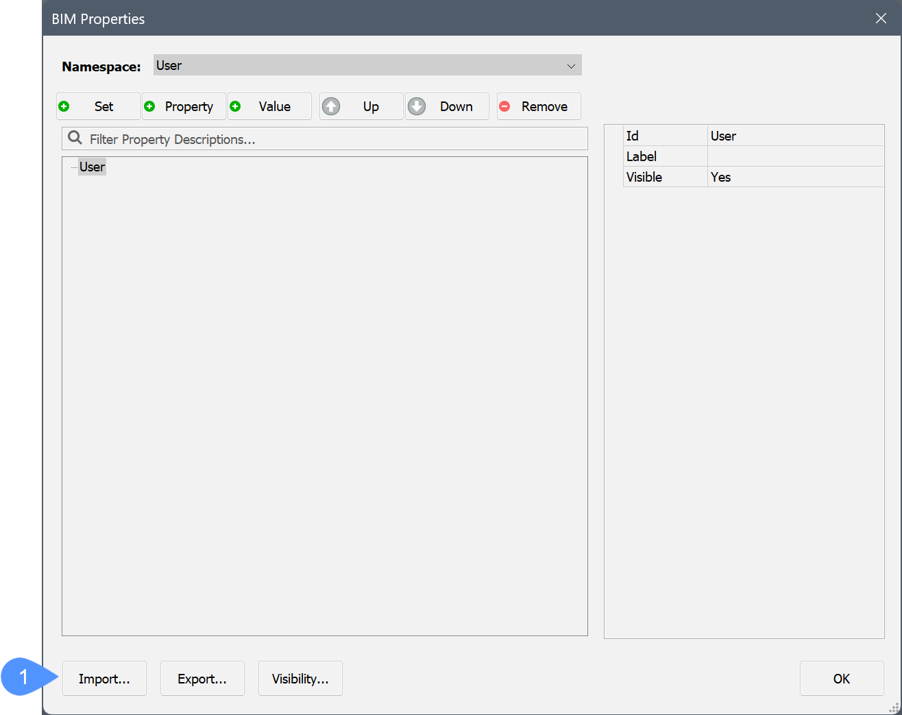Open the Import dialog

point(104,679)
